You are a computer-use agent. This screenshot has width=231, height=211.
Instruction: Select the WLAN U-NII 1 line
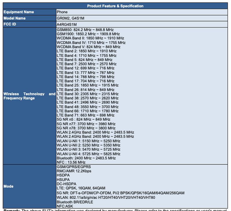(x=89, y=141)
